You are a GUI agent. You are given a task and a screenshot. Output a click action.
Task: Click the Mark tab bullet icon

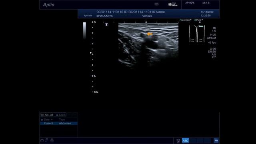pos(57,115)
